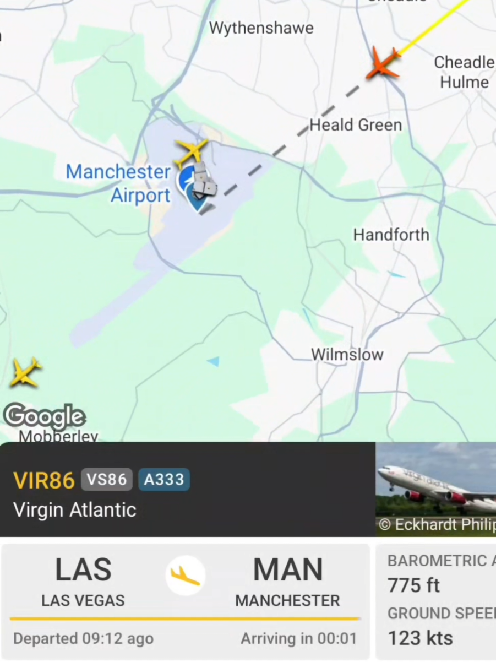
Task: Open the VIR86 callsign flight details
Action: pyautogui.click(x=44, y=480)
